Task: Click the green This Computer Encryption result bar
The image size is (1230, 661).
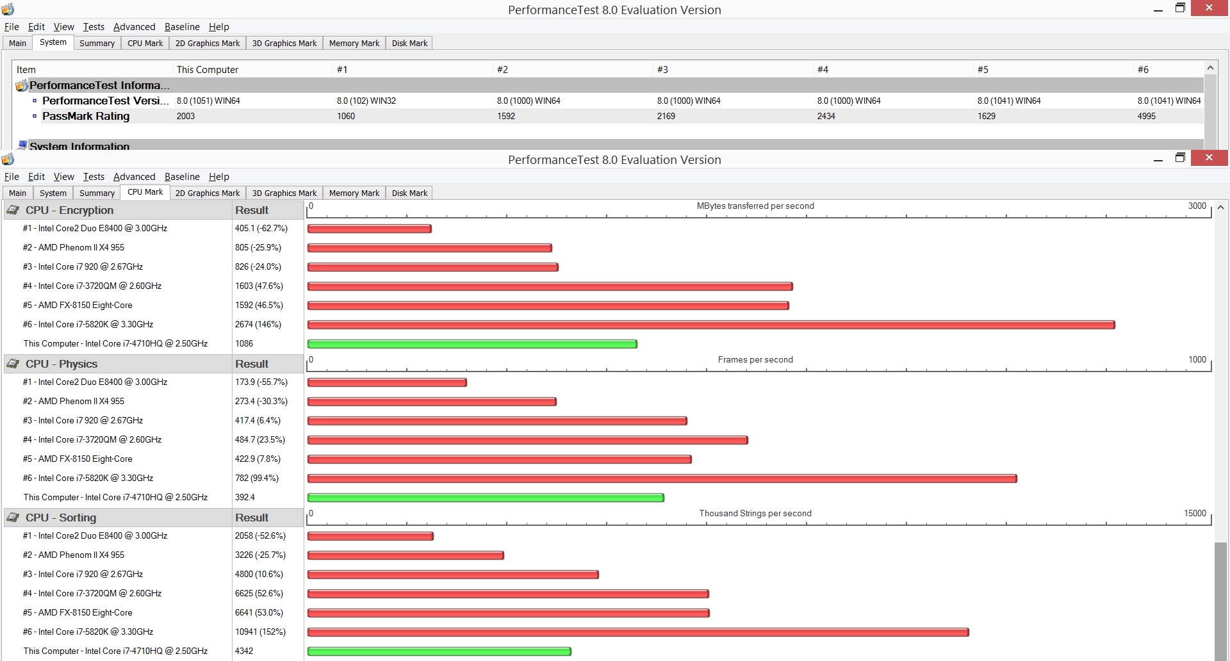Action: pyautogui.click(x=472, y=344)
